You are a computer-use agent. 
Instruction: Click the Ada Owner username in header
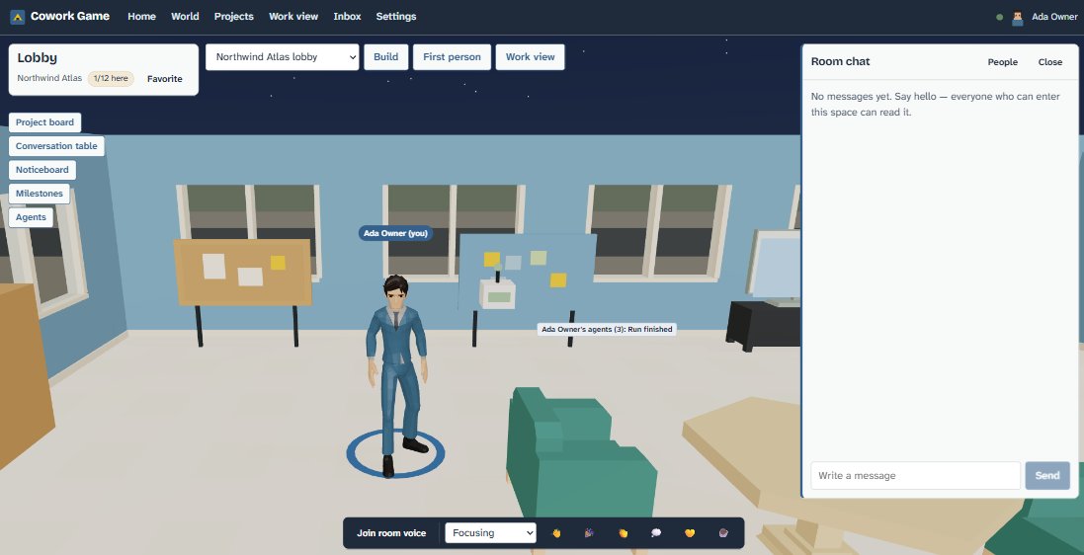[1054, 17]
